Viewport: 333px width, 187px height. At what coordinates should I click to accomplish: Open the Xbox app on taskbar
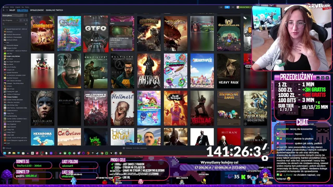[65, 153]
